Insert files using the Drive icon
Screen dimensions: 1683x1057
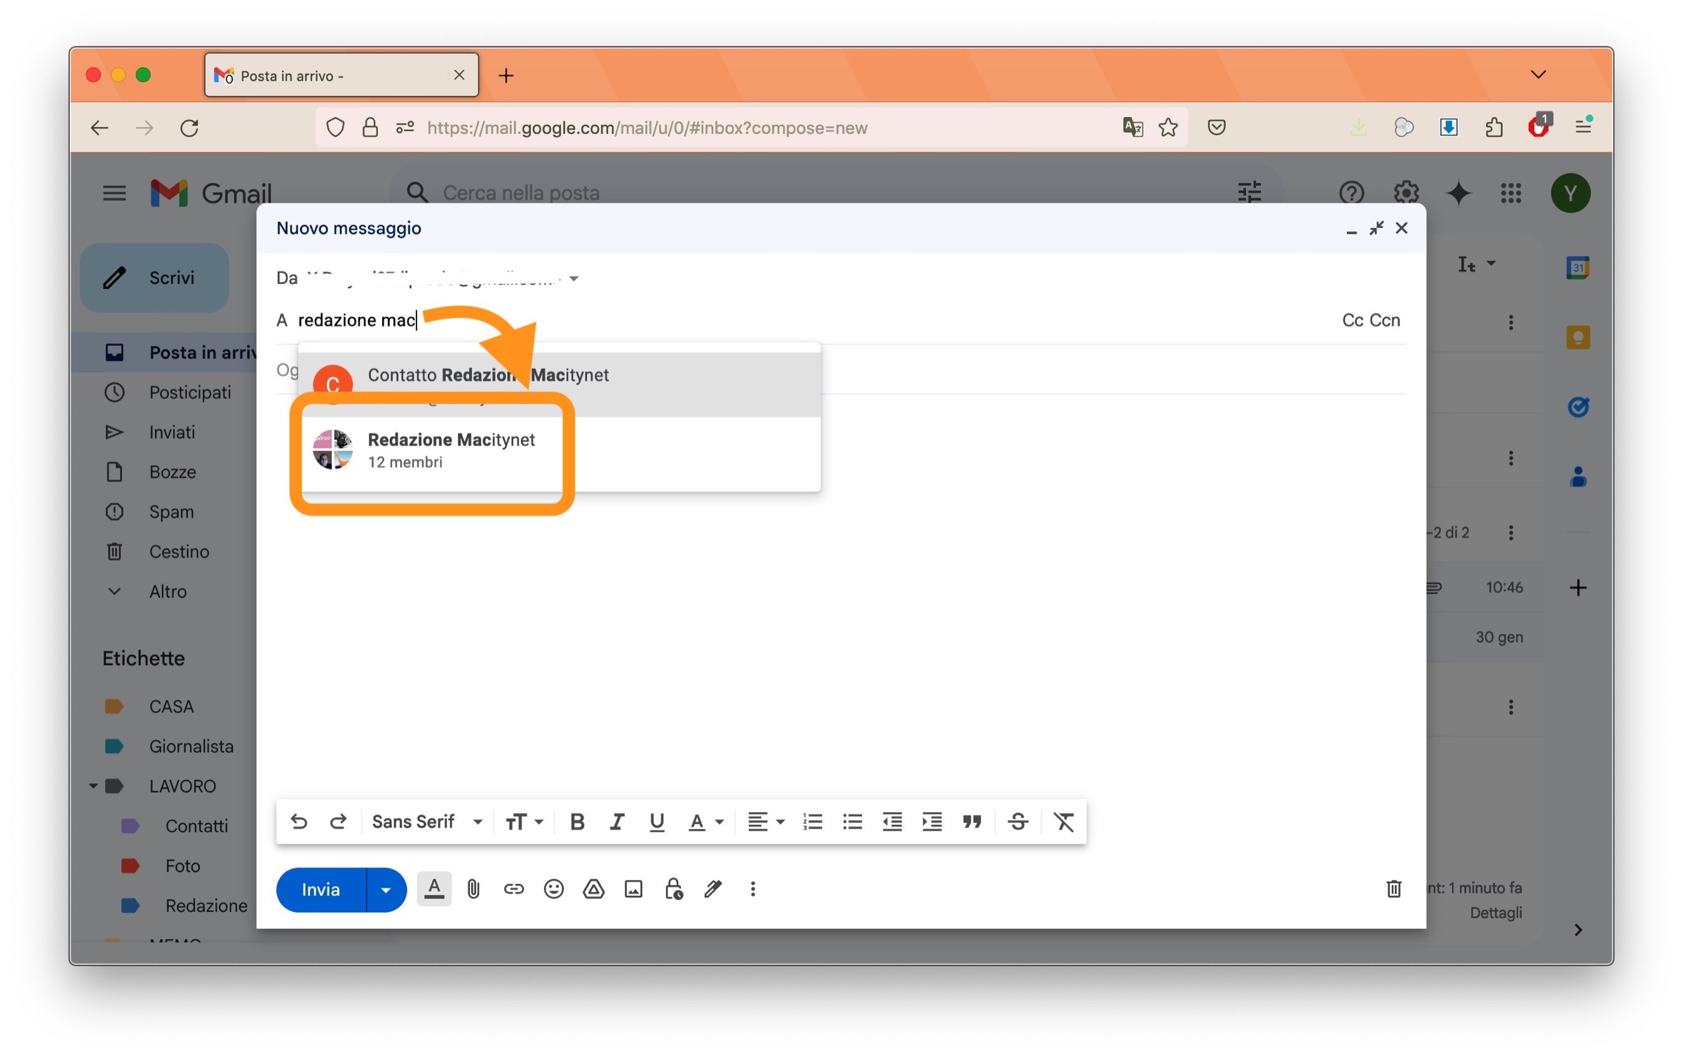pyautogui.click(x=593, y=889)
